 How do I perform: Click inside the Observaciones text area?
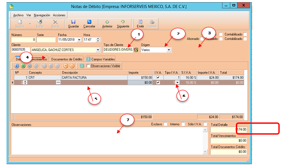point(107,141)
